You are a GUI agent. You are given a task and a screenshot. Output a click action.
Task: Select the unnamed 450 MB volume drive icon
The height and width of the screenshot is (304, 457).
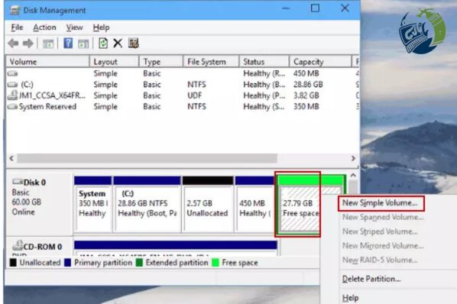click(12, 73)
